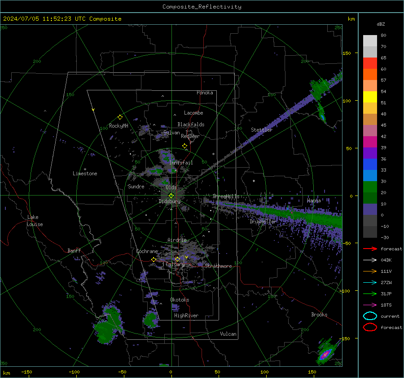Click the 39 dBZ purple swatch
The width and height of the screenshot is (404, 378).
(370, 153)
